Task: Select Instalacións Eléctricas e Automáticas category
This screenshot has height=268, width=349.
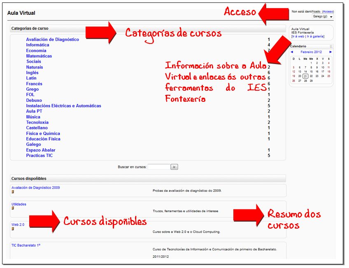Action: tap(63, 106)
